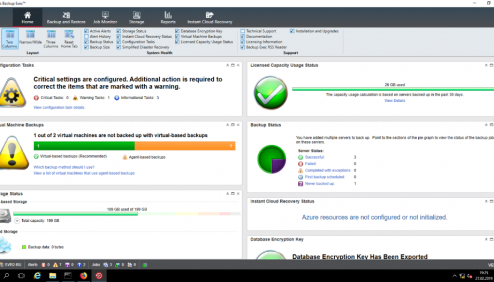Open File Explorer from the taskbar
Viewport: 494px width, 282px height.
click(x=53, y=276)
